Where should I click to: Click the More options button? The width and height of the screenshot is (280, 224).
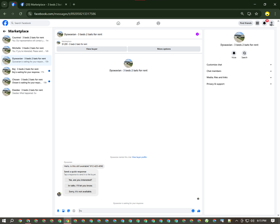164,49
